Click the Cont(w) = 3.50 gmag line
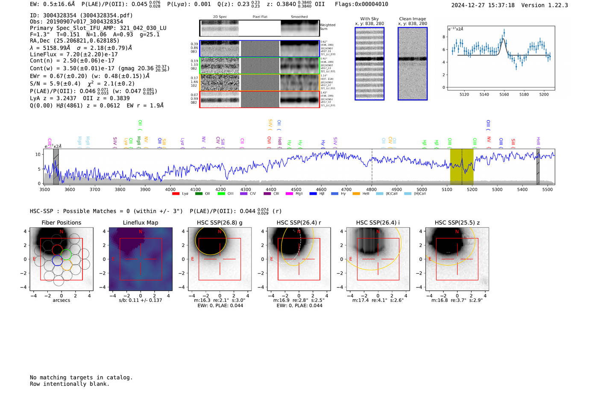 [x=100, y=68]
